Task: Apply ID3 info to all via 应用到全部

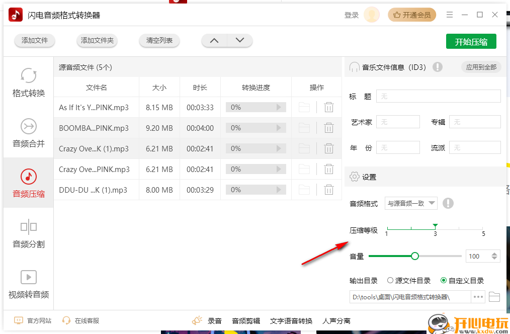Action: coord(481,66)
